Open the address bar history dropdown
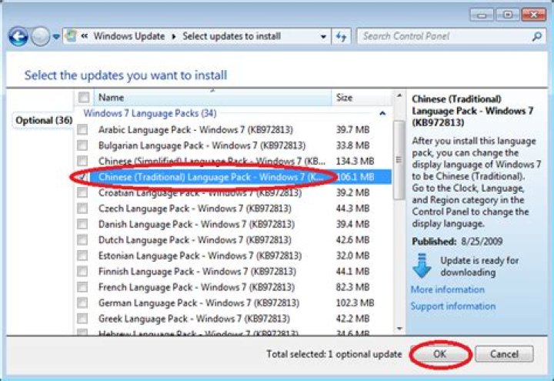Image resolution: width=554 pixels, height=381 pixels. click(x=325, y=36)
